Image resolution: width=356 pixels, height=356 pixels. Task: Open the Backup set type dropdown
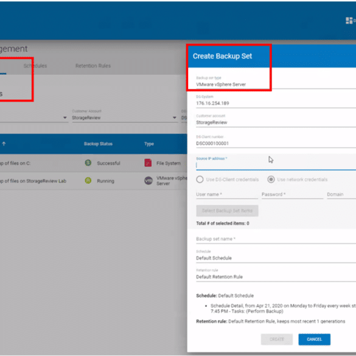[x=276, y=85]
